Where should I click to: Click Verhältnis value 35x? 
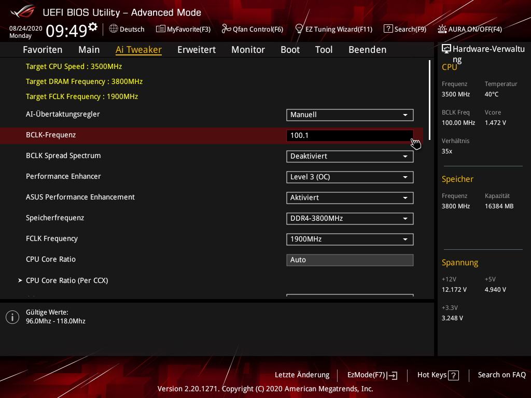[446, 151]
